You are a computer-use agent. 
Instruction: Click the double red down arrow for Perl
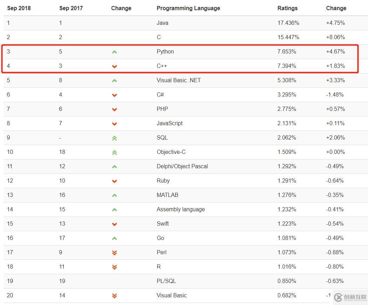[x=114, y=253]
